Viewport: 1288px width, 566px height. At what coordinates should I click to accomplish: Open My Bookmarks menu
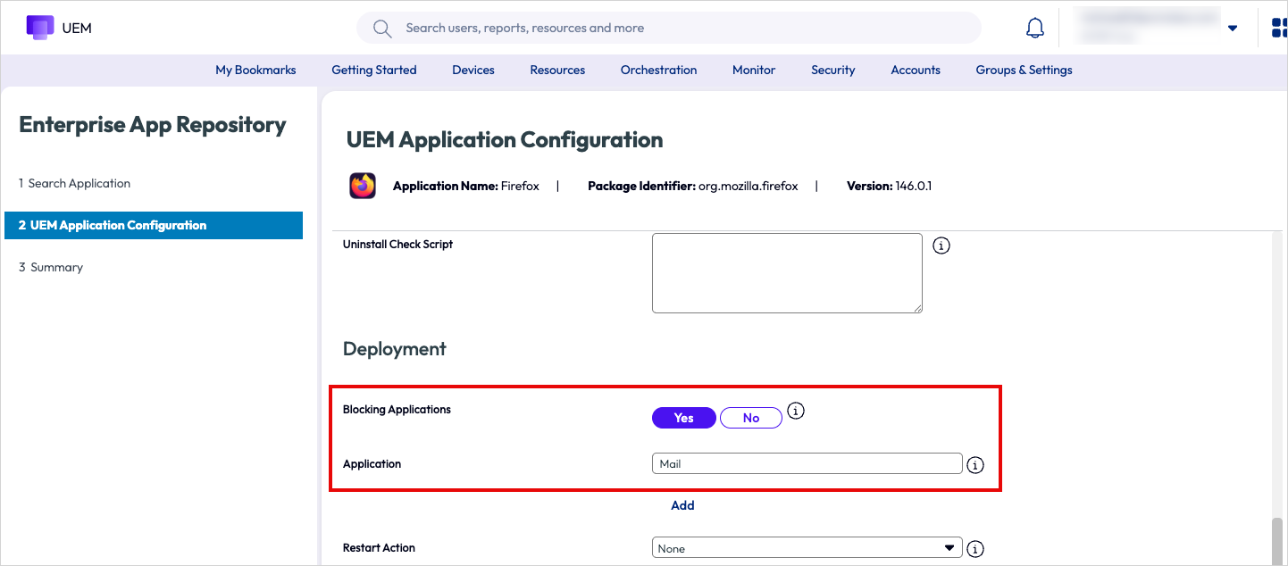click(x=255, y=70)
